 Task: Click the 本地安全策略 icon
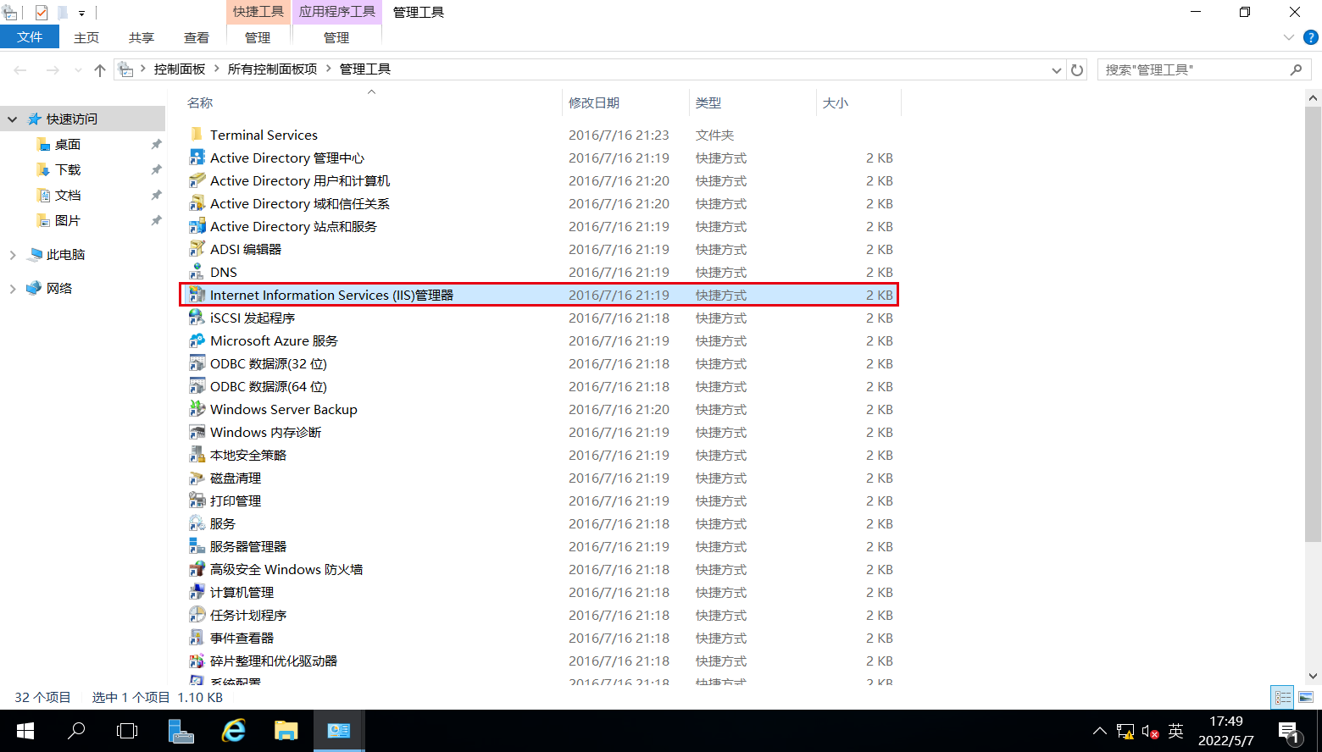click(197, 455)
